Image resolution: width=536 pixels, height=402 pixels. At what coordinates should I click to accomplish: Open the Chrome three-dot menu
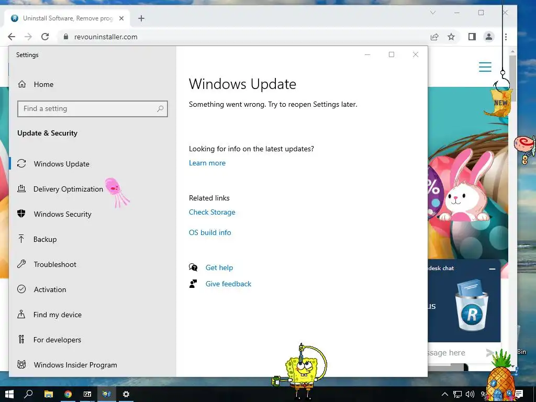506,37
